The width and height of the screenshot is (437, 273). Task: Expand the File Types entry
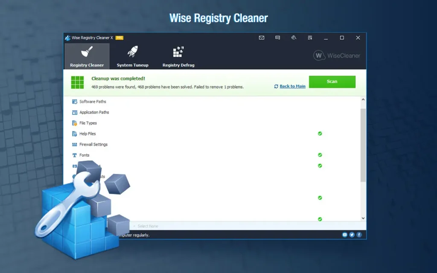[x=88, y=123]
